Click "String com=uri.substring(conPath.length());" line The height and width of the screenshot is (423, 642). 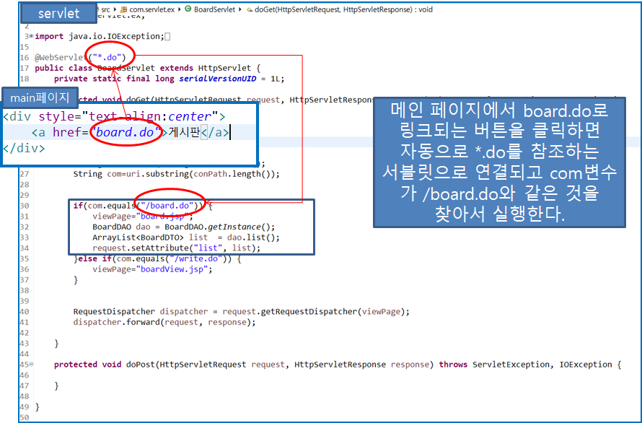tap(177, 174)
